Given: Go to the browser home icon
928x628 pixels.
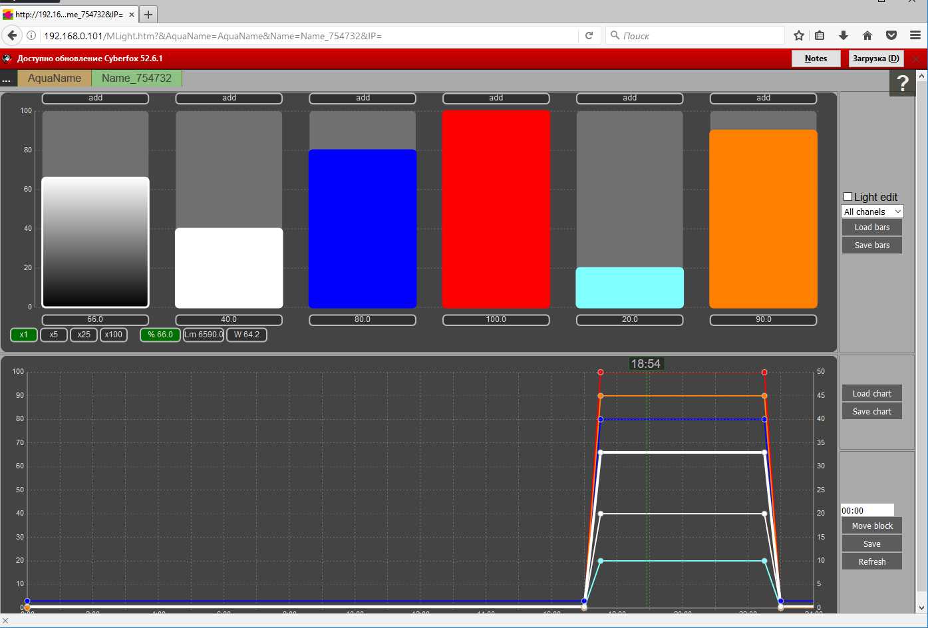Looking at the screenshot, I should pos(867,36).
